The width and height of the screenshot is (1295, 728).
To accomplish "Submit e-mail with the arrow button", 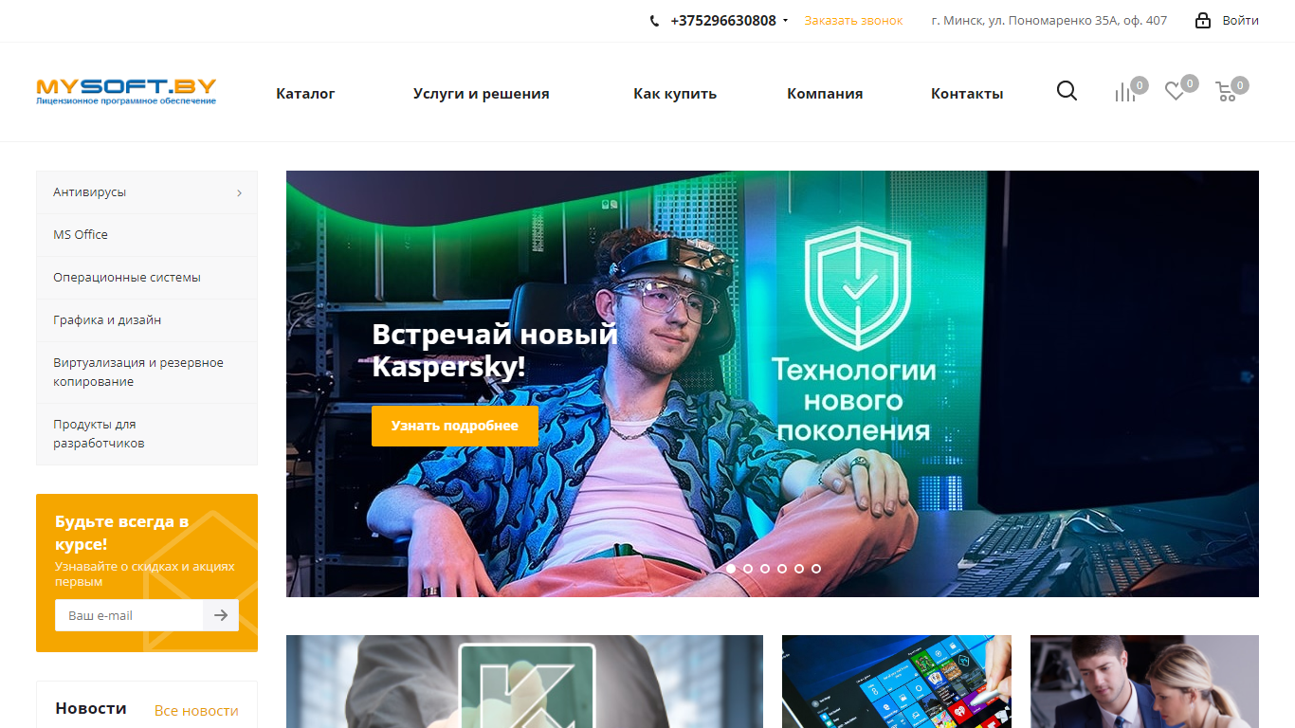I will (x=221, y=615).
